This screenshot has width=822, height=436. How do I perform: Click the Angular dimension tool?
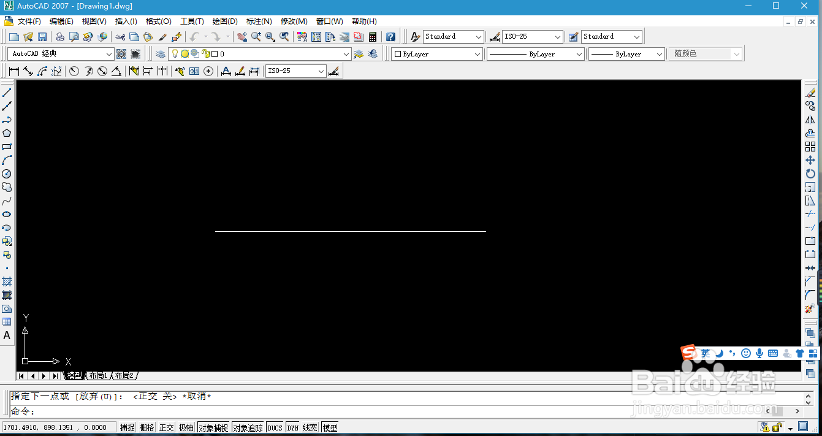116,71
